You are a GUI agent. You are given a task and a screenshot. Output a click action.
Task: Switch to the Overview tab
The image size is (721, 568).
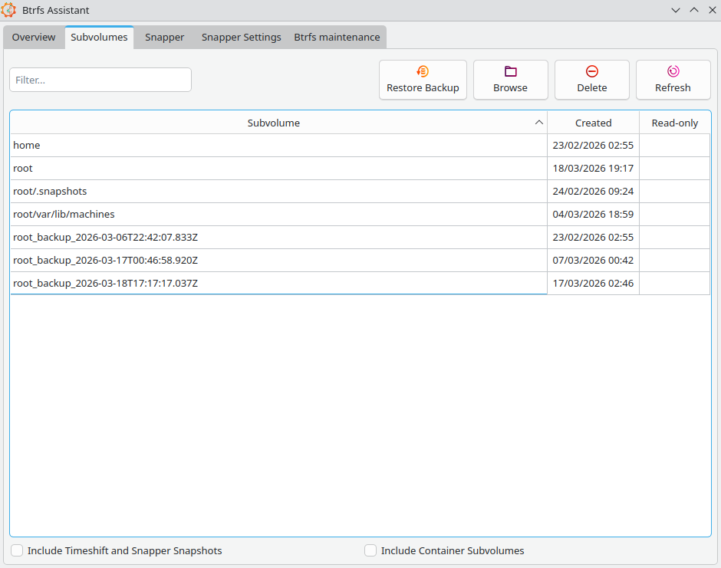point(34,38)
